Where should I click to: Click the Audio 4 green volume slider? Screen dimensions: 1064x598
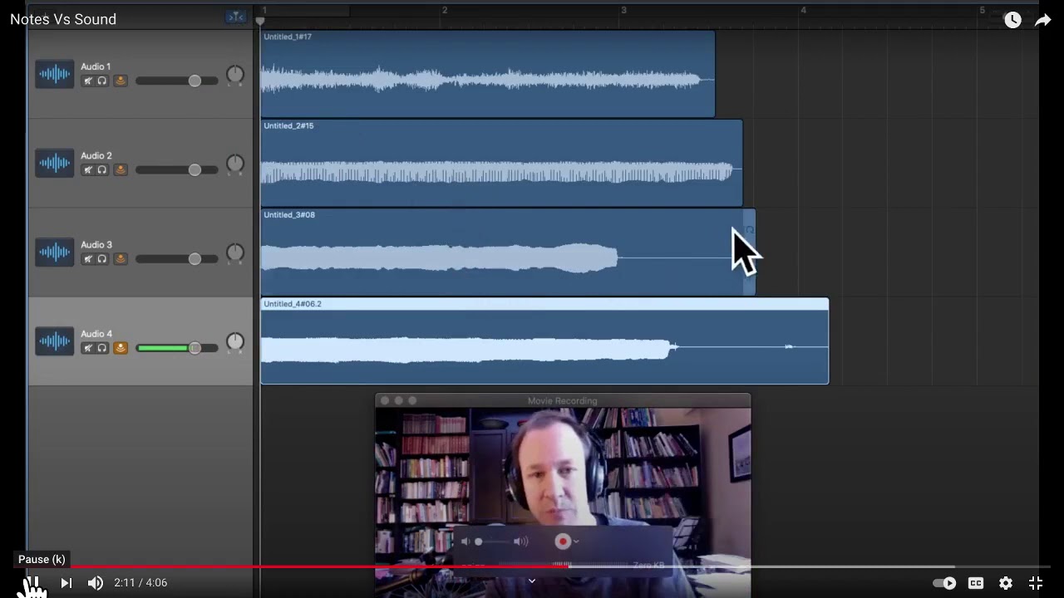177,347
